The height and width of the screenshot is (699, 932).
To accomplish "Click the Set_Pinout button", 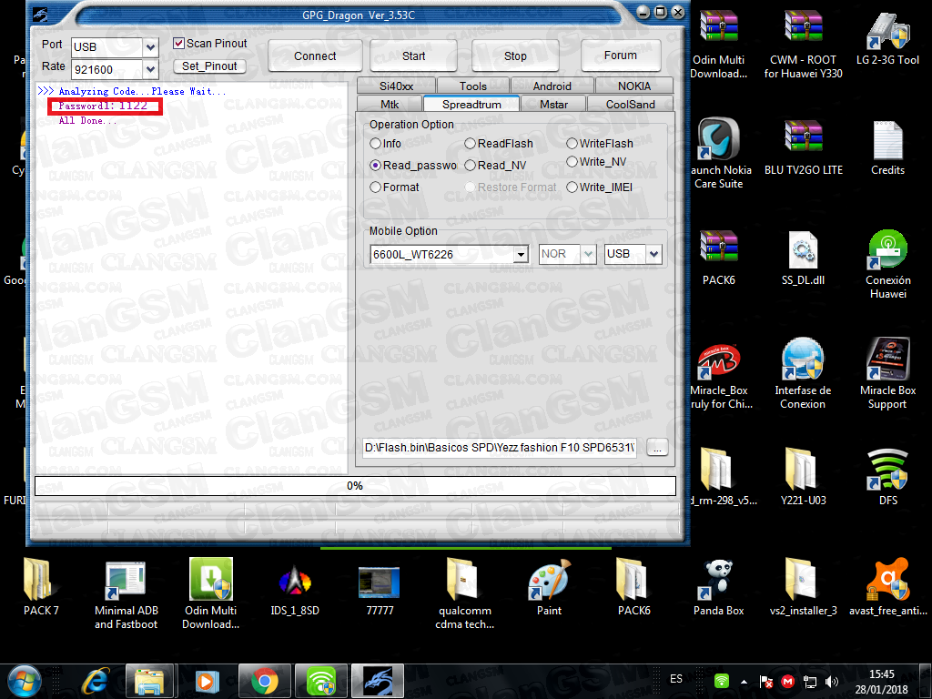I will point(209,66).
